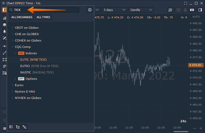Select the trend line drawing tool
Viewport: 205px width, 133px height.
tap(4, 53)
